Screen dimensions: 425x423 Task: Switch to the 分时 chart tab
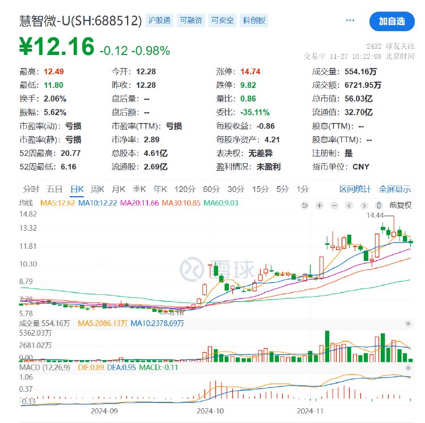[31, 189]
